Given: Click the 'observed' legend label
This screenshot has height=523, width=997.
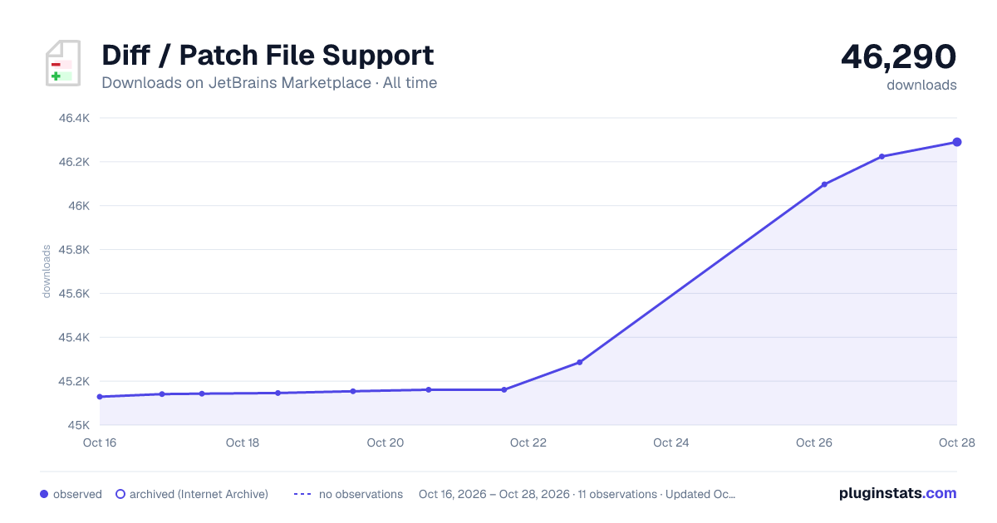Looking at the screenshot, I should [77, 494].
